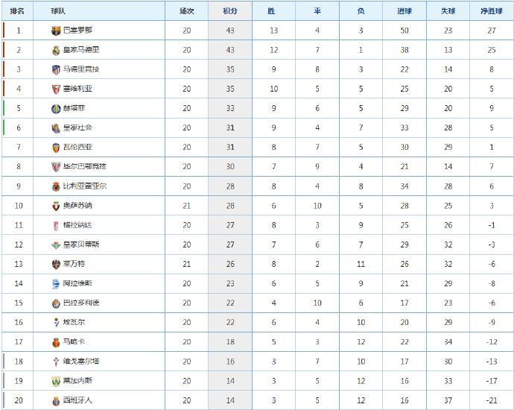514x410 pixels.
Task: Open the Valencia (瓦伦西亚) crest icon
Action: (x=56, y=148)
